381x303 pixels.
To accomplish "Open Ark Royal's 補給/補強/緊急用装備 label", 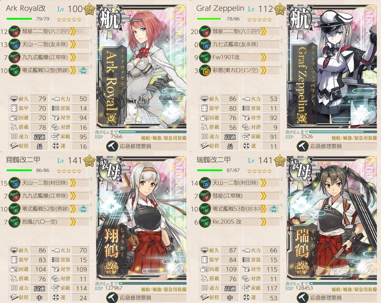I will (164, 138).
